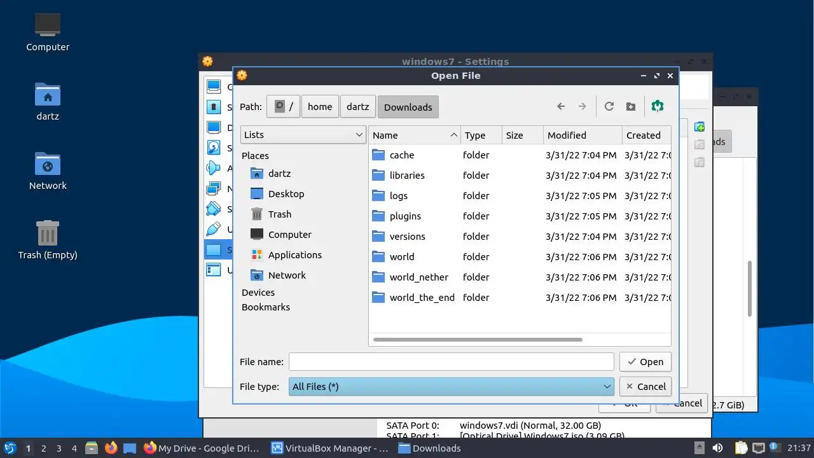Image resolution: width=814 pixels, height=458 pixels.
Task: Create a new folder with the folder-plus icon
Action: [630, 107]
